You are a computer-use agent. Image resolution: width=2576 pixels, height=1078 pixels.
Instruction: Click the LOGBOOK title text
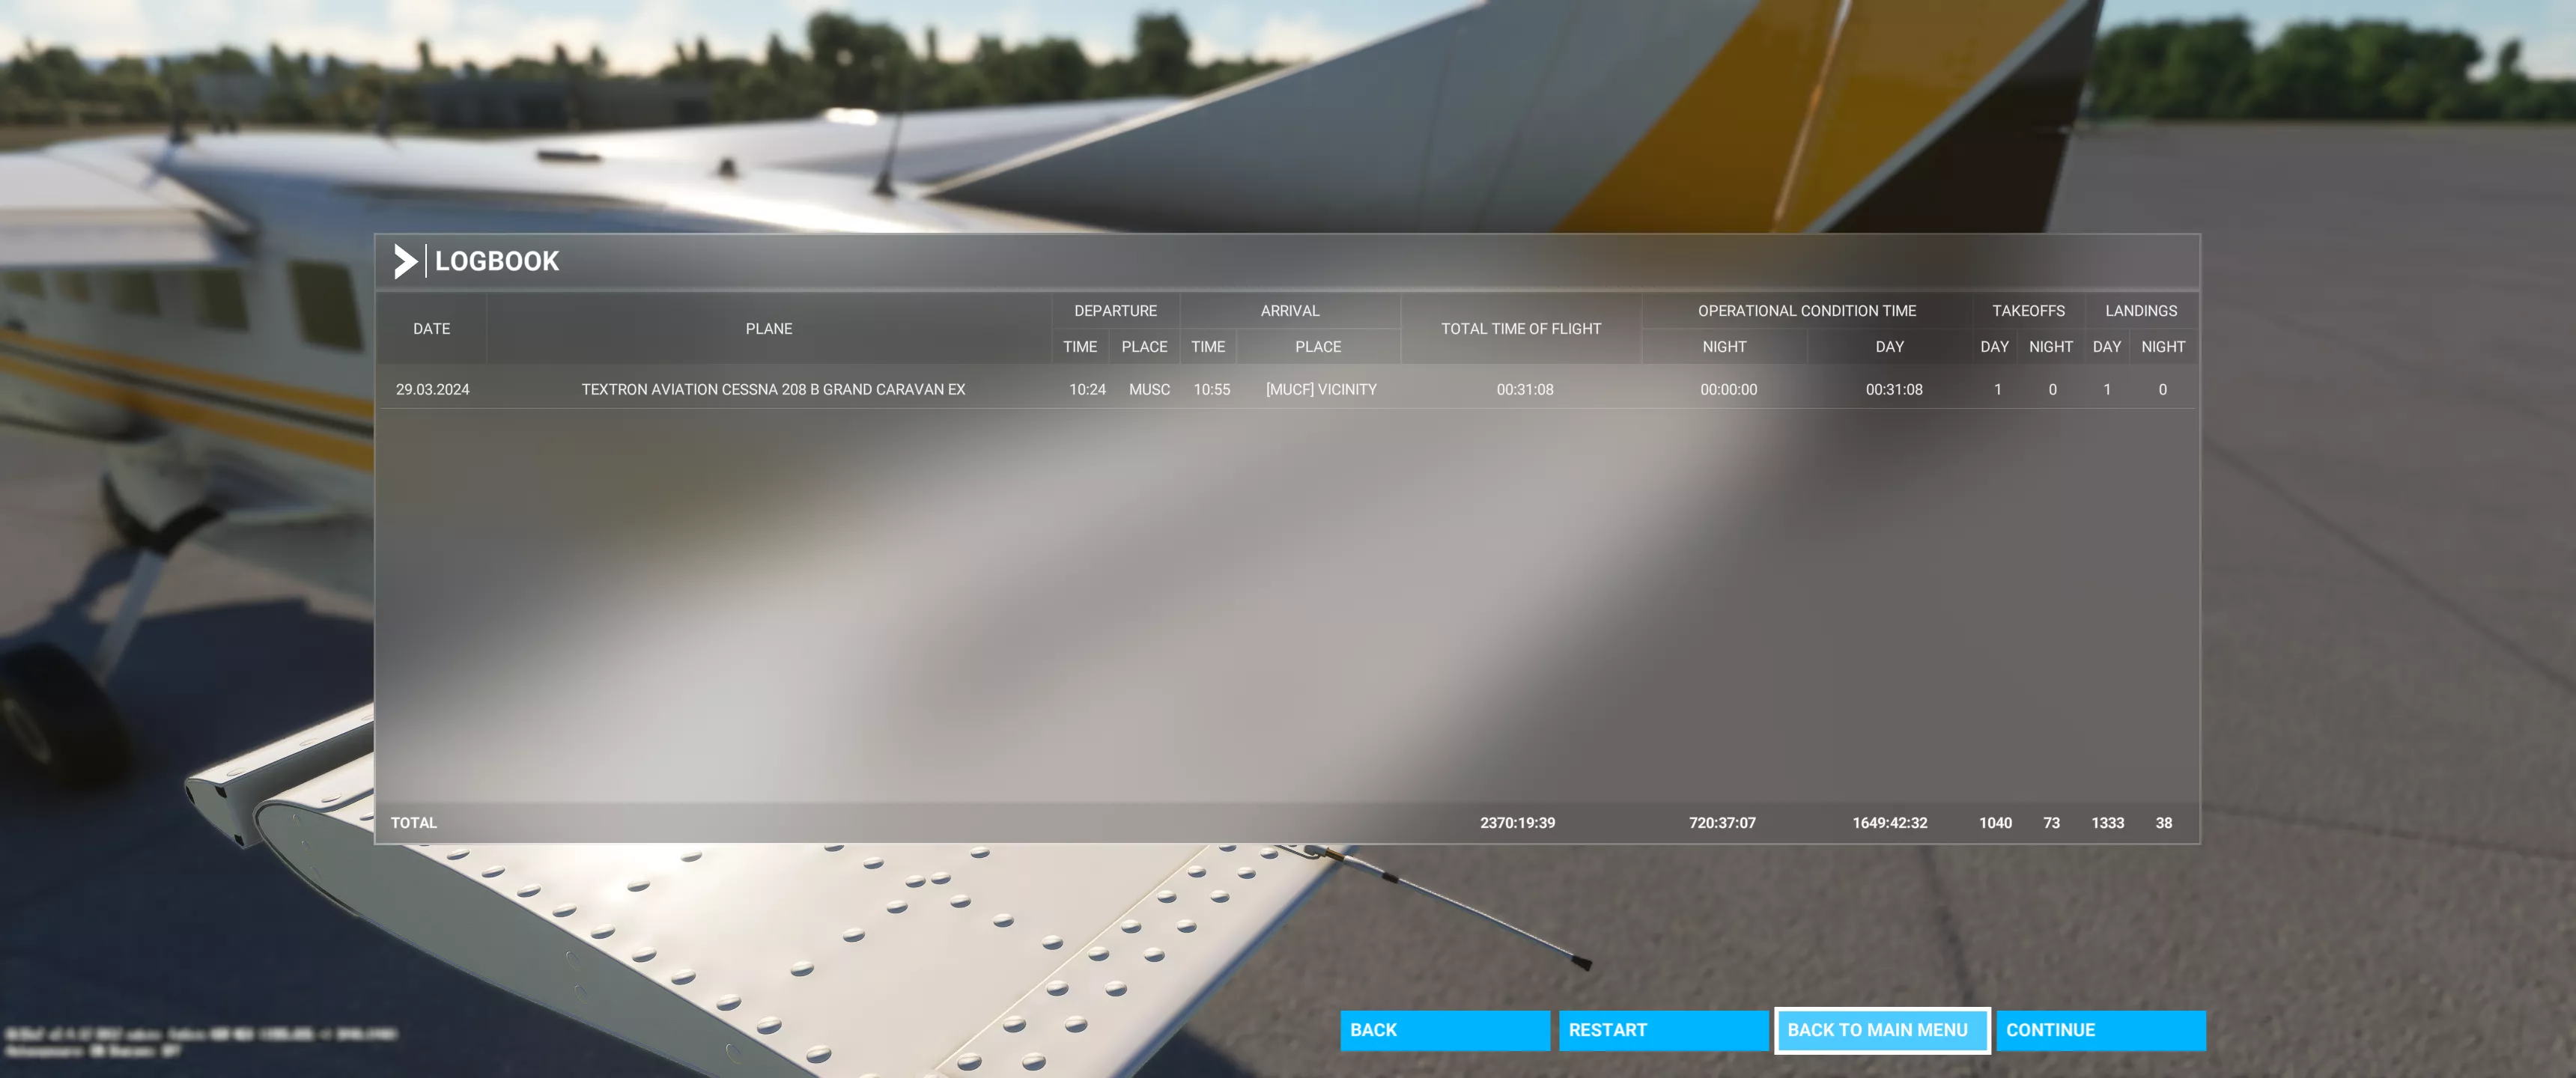pos(497,261)
